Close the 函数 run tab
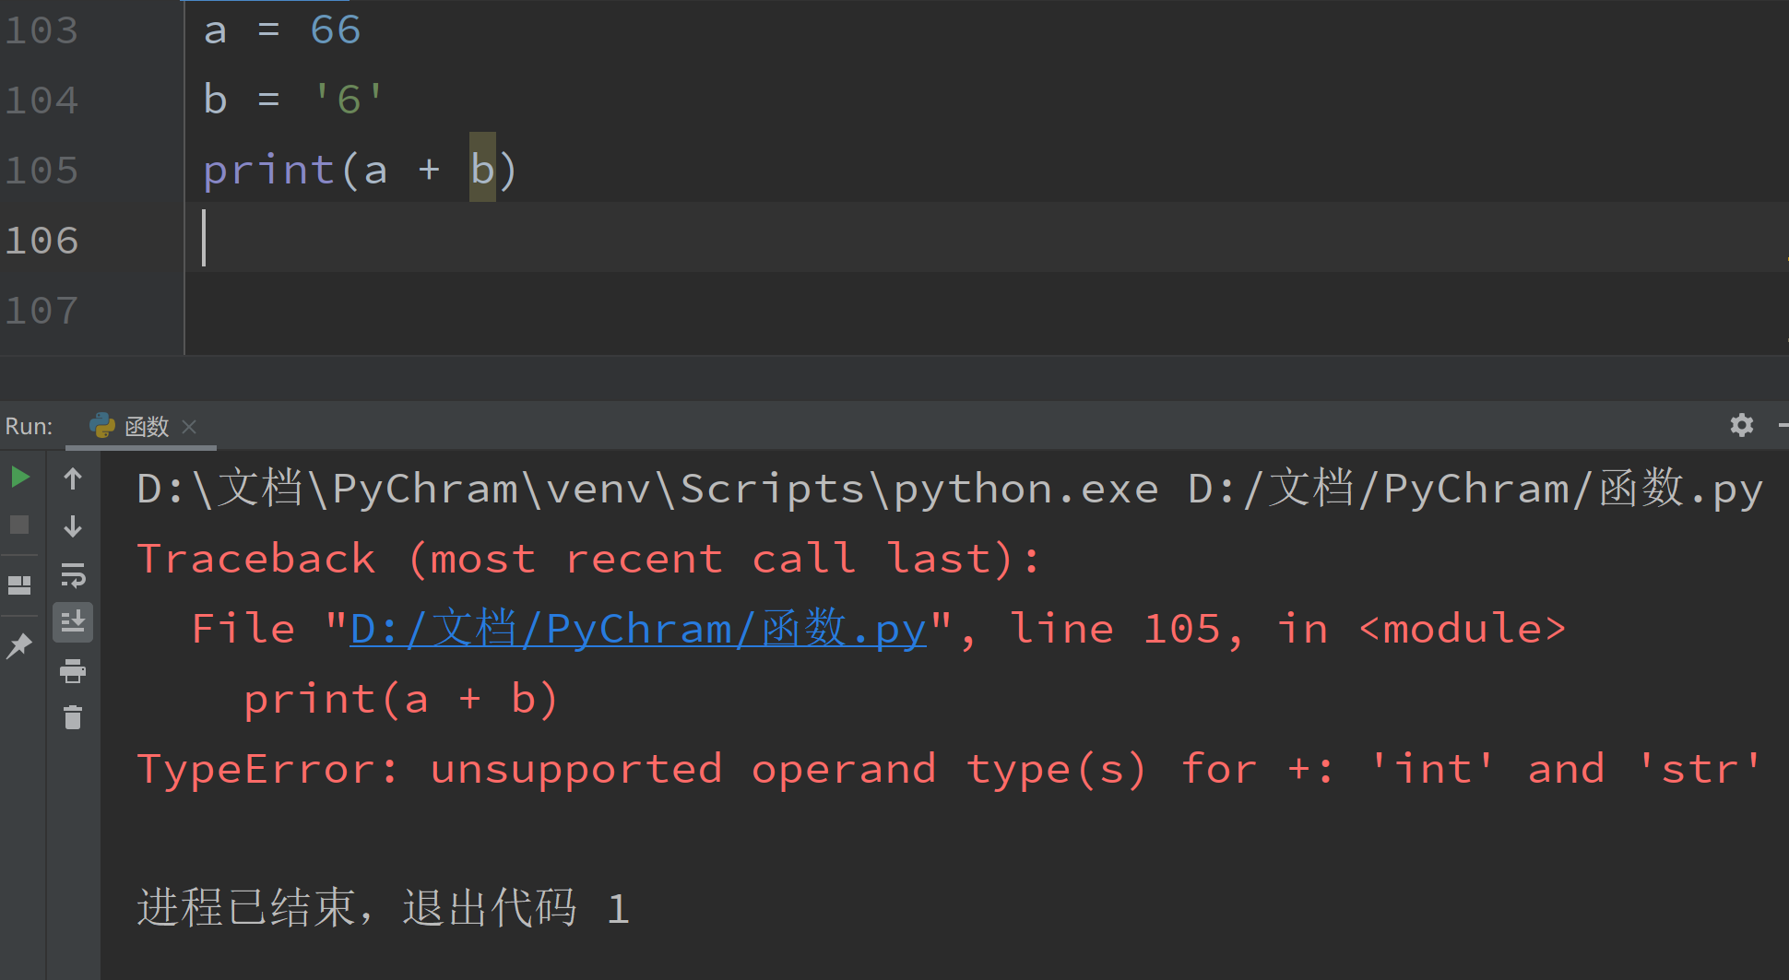The height and width of the screenshot is (980, 1789). tap(189, 426)
